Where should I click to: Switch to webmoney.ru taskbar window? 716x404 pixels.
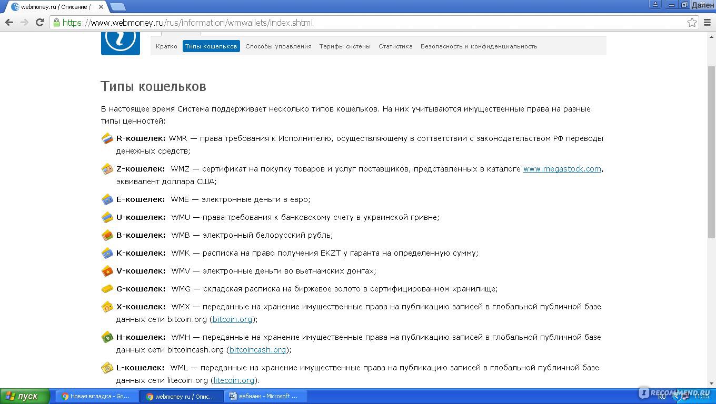click(182, 396)
